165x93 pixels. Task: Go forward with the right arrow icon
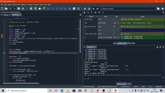[97, 9]
